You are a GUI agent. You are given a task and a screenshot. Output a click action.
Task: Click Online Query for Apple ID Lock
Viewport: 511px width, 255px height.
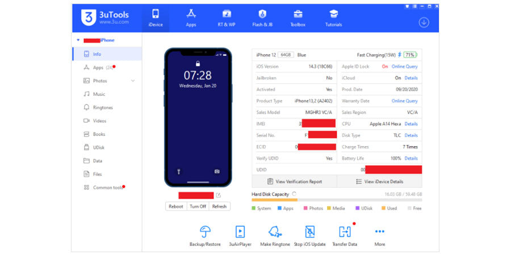click(404, 66)
